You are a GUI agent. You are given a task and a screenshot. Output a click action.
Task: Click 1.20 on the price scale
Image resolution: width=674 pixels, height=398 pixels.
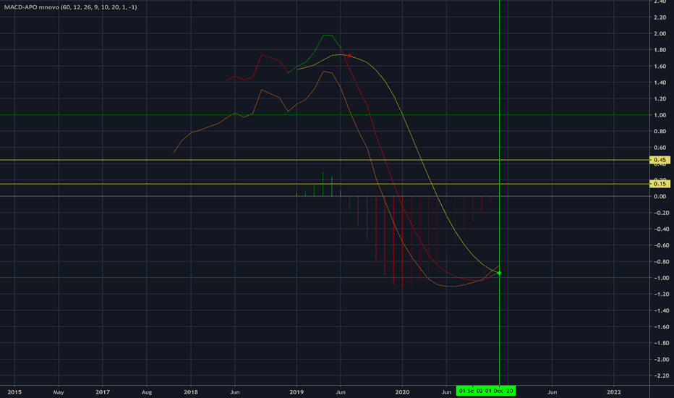pyautogui.click(x=660, y=99)
